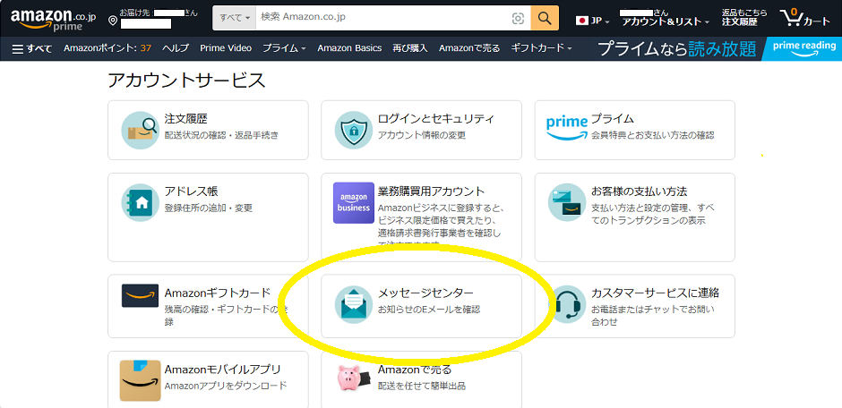Click the Japan flag language icon
This screenshot has height=408, width=842.
point(581,21)
